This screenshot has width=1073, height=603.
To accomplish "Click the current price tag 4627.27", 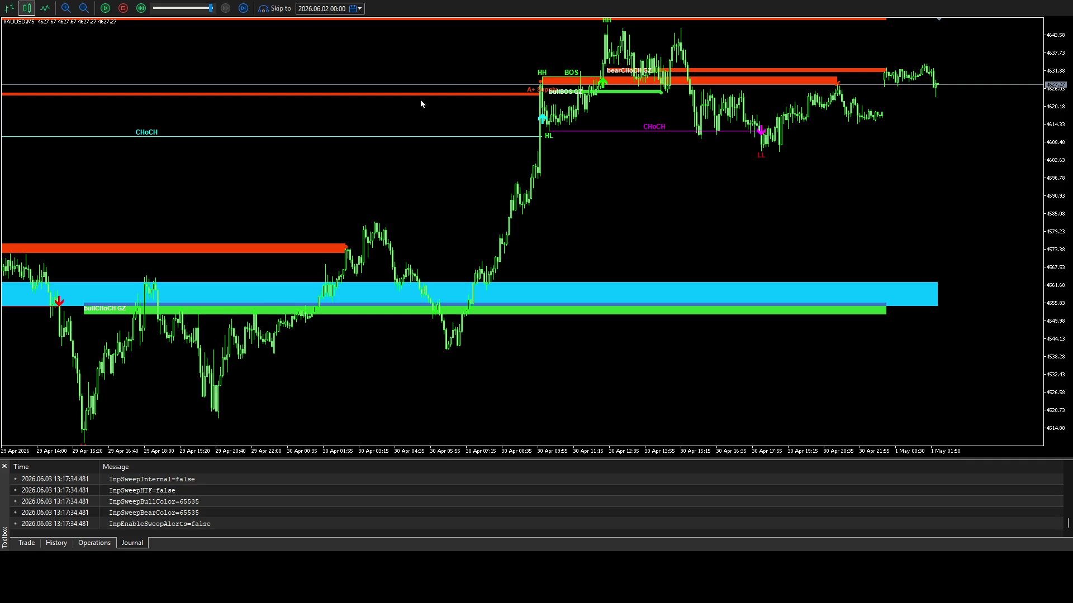I will tap(1056, 85).
